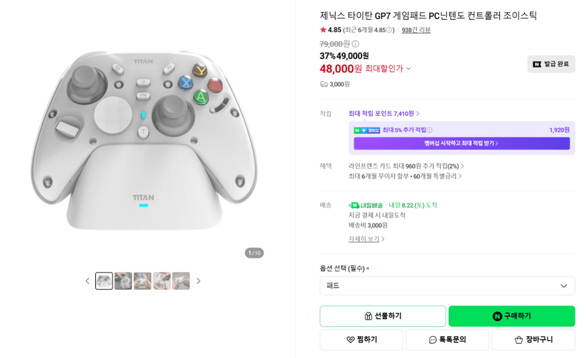Screen dimensions: 588x358
Task: Click the 발급 완료 coupon button
Action: tap(551, 64)
